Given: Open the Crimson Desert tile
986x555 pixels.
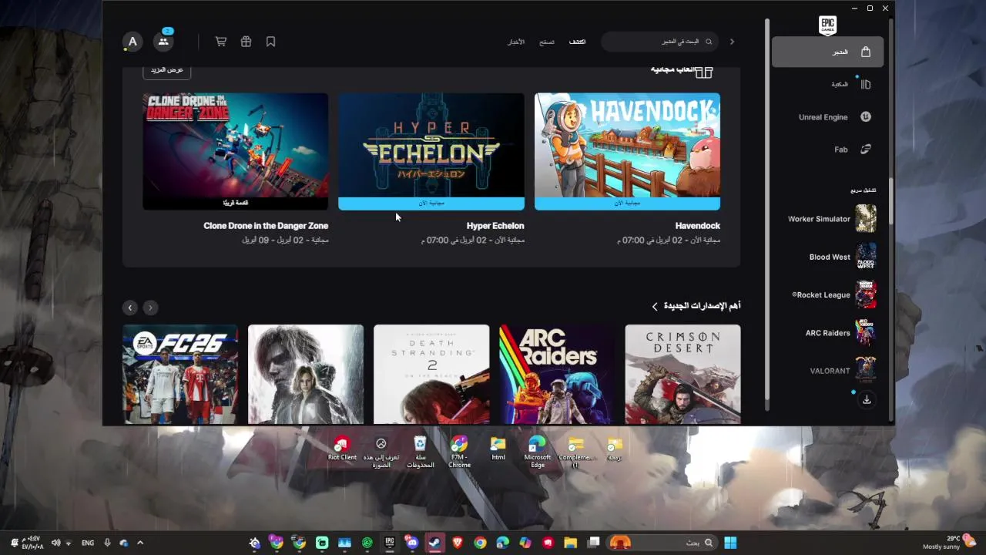Looking at the screenshot, I should pyautogui.click(x=682, y=374).
